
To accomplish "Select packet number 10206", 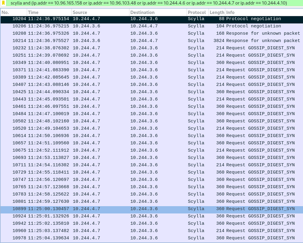I will point(152,26).
